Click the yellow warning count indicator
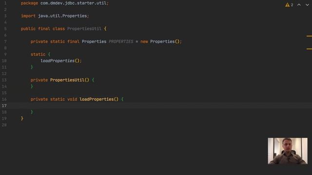Image resolution: width=312 pixels, height=175 pixels. tap(289, 5)
